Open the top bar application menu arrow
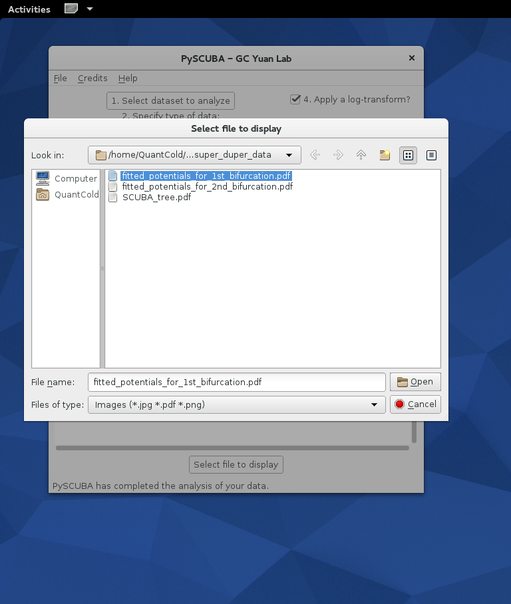 (x=90, y=9)
